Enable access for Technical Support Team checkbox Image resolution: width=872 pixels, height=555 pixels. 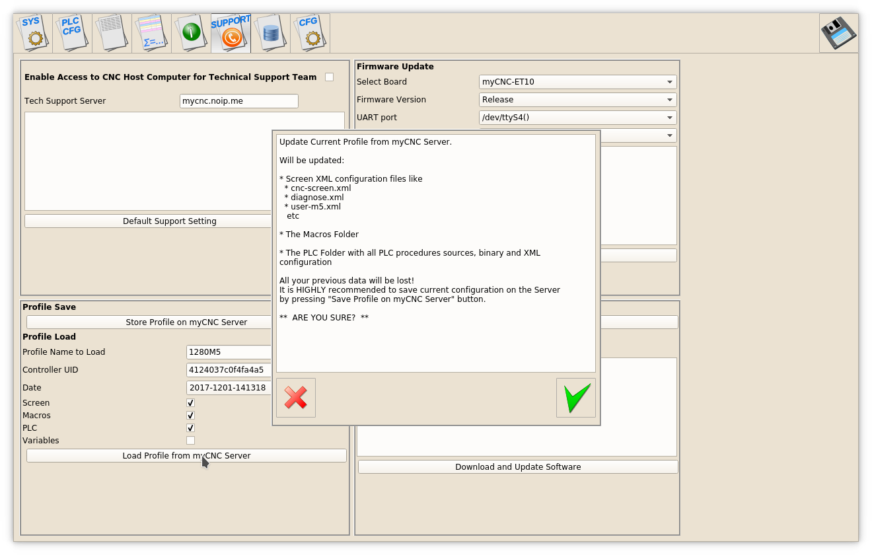coord(329,77)
